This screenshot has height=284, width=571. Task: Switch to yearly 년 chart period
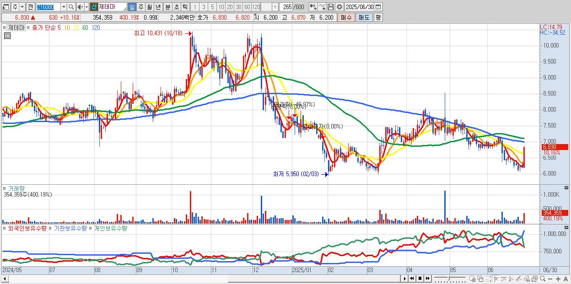[158, 7]
